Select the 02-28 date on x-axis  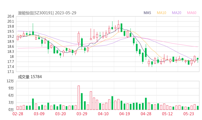tap(18, 114)
